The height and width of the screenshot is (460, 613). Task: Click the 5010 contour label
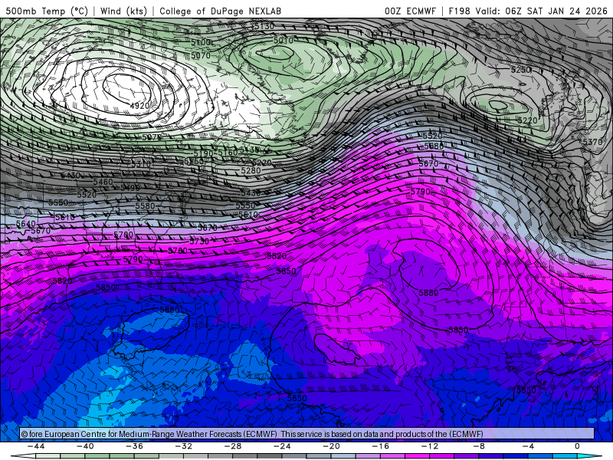pyautogui.click(x=283, y=41)
